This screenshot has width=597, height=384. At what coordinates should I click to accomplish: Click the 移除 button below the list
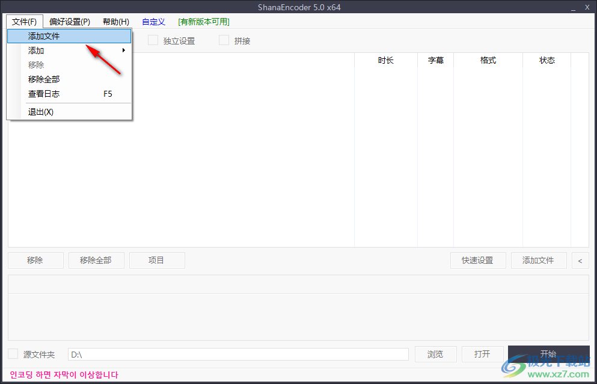(x=35, y=260)
